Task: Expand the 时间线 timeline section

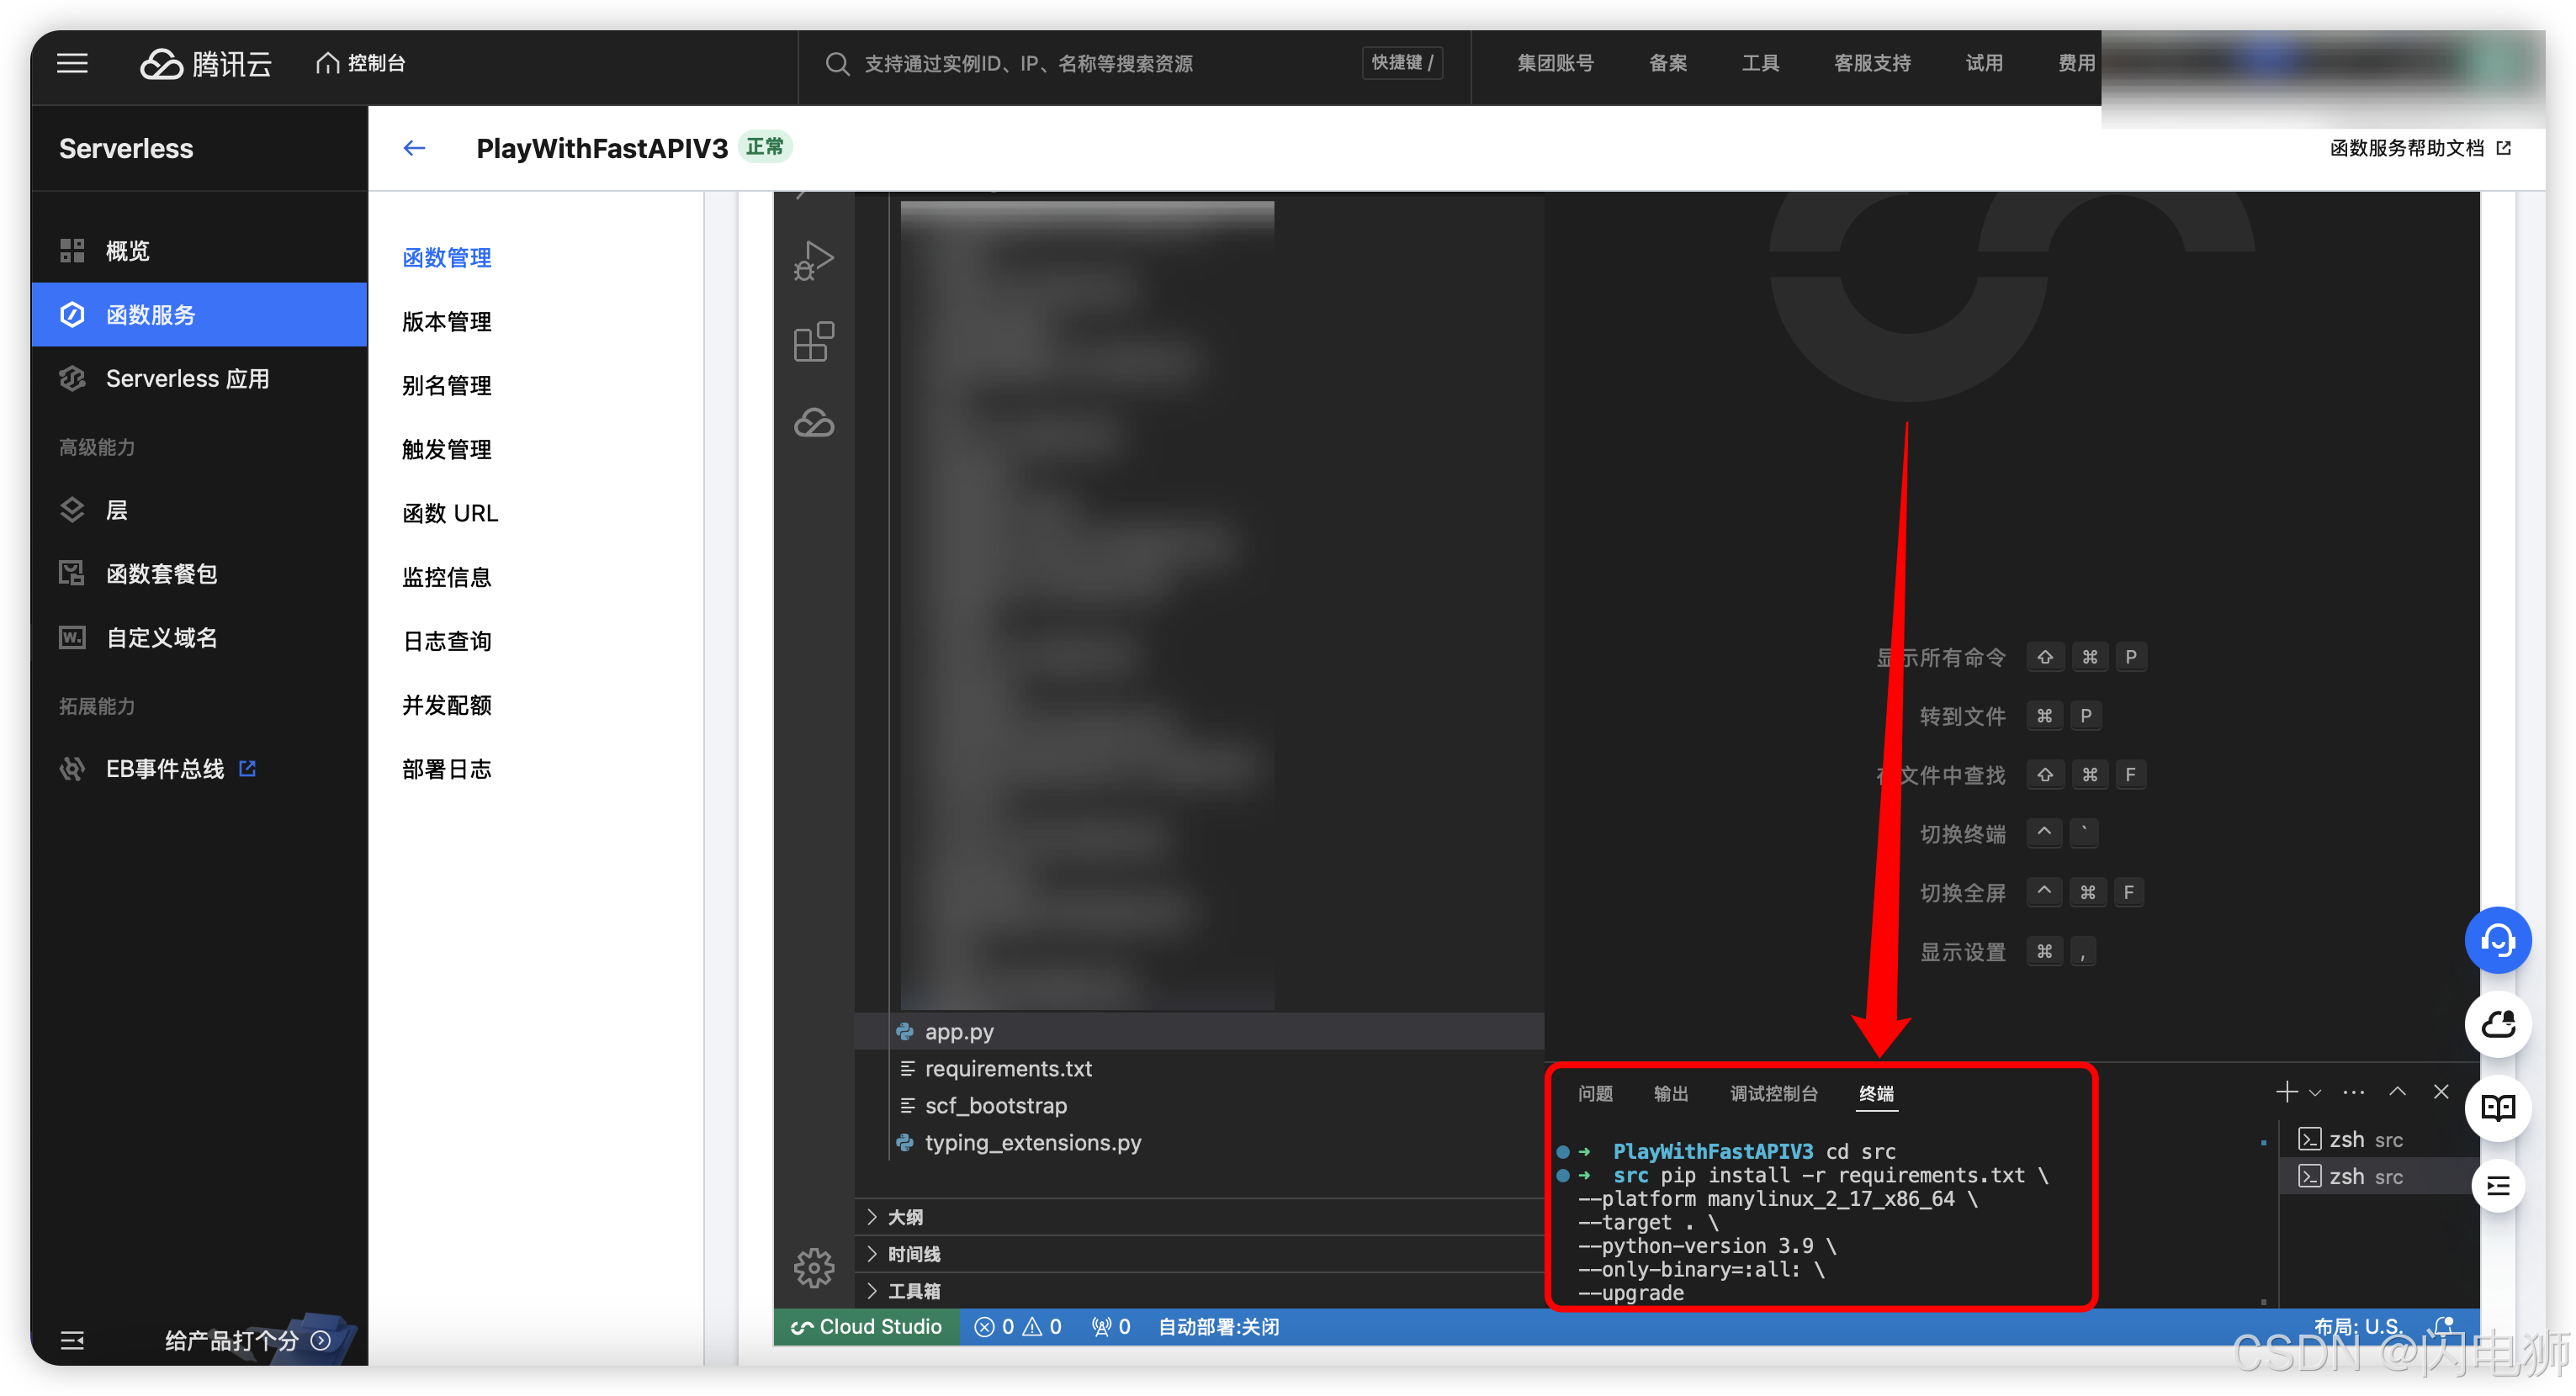Action: pyautogui.click(x=913, y=1254)
